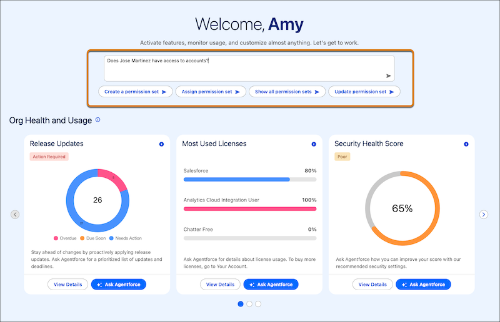The height and width of the screenshot is (322, 500).
Task: Click the 26 count in the donut chart
Action: [97, 200]
